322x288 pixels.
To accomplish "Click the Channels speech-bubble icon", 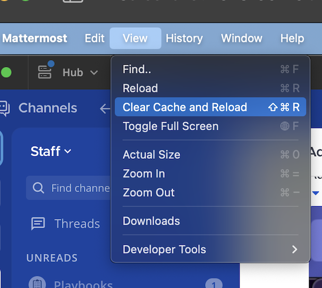I will 5,108.
